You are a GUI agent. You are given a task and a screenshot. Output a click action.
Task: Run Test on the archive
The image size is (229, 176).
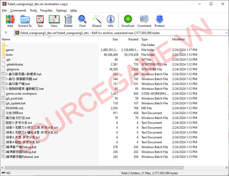pos(40,21)
